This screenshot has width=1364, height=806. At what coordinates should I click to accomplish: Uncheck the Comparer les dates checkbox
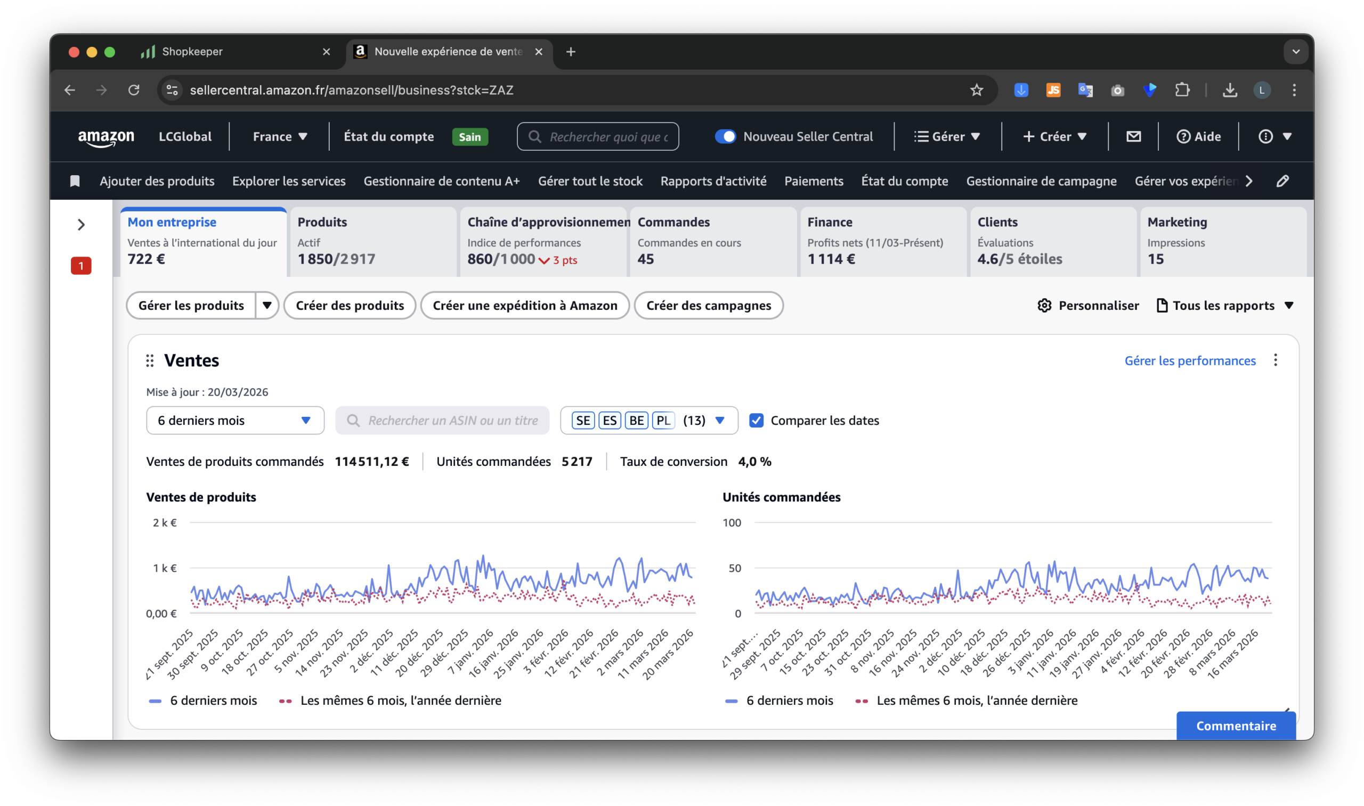tap(756, 421)
